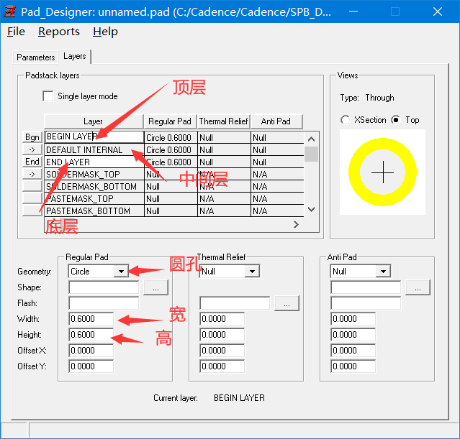The width and height of the screenshot is (460, 439).
Task: Click the End layer row button
Action: pos(32,162)
